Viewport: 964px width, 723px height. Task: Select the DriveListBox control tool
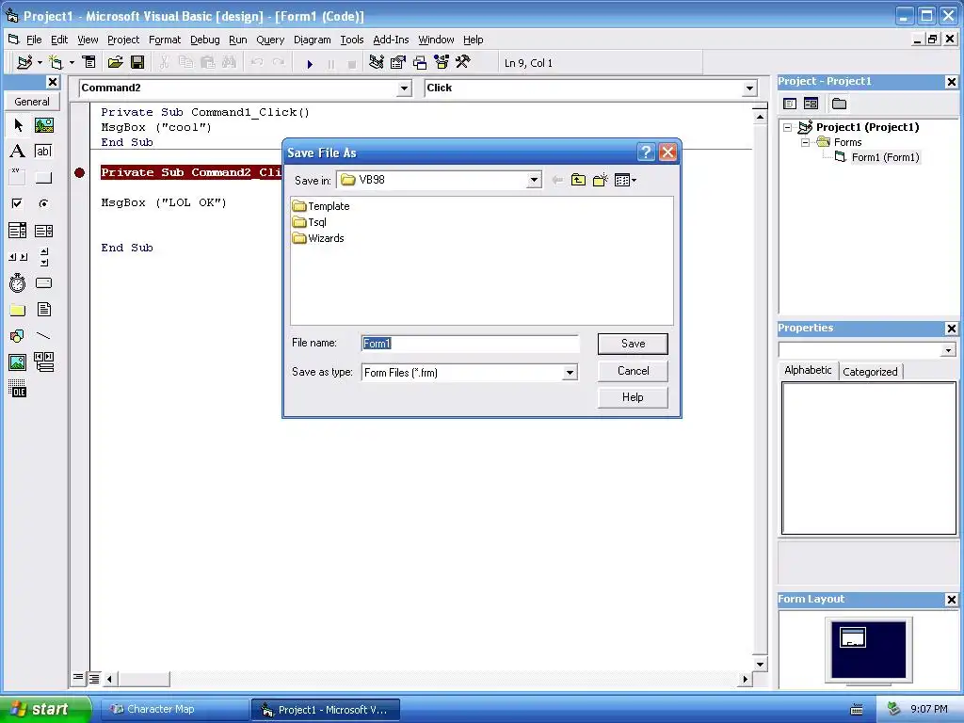pos(43,282)
